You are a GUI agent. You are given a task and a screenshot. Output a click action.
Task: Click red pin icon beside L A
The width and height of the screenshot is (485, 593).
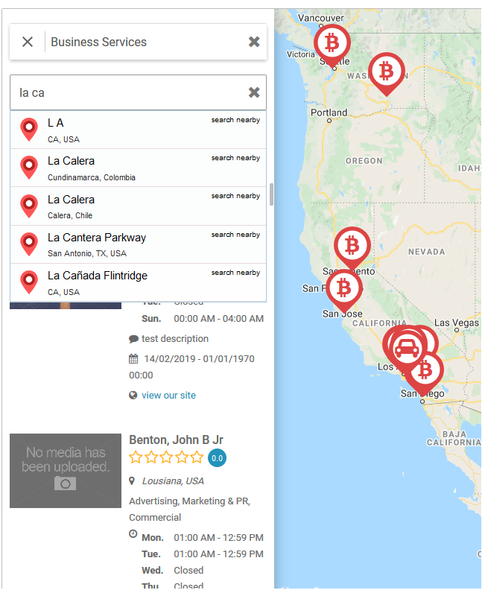click(29, 130)
